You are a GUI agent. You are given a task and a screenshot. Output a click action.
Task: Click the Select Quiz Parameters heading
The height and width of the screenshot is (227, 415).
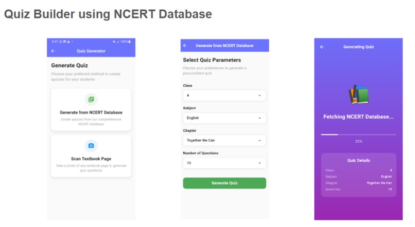[x=212, y=60]
